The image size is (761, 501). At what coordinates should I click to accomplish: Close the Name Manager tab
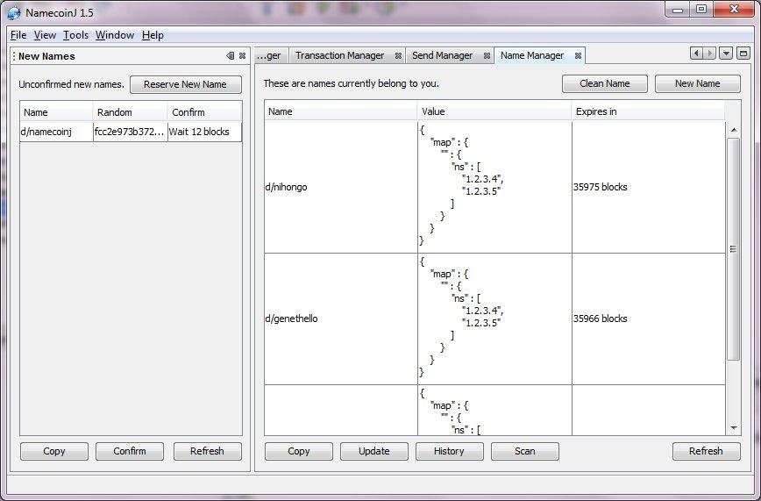coord(578,56)
